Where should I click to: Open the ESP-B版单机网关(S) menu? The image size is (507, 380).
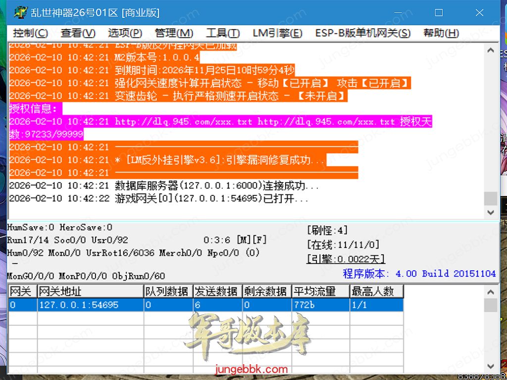362,33
